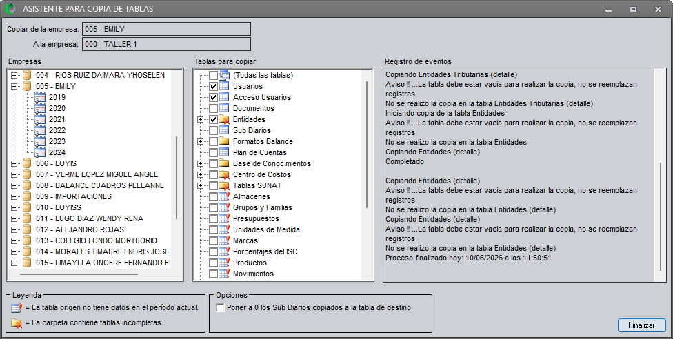Check the Documentos checkbox
The width and height of the screenshot is (673, 339).
213,109
